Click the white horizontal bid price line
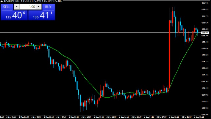The height and width of the screenshot is (119, 211). coord(100,32)
